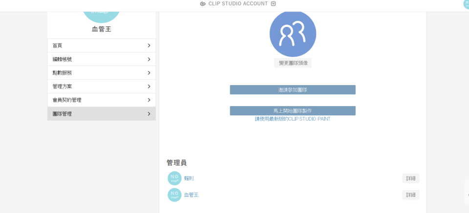Select 編輯帳號 in the sidebar menu
This screenshot has width=469, height=213.
(101, 59)
